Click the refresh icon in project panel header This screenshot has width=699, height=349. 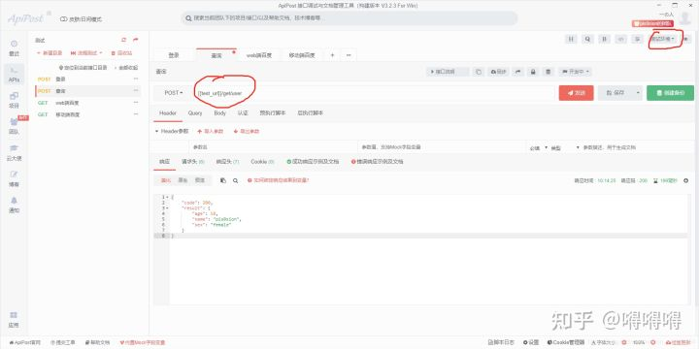(124, 40)
